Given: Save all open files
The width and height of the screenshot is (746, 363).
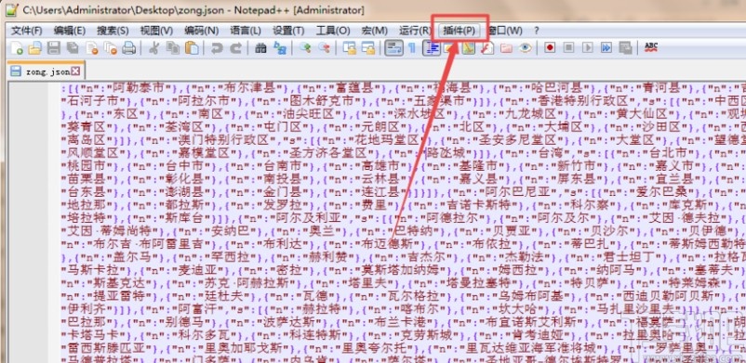Looking at the screenshot, I should 73,48.
